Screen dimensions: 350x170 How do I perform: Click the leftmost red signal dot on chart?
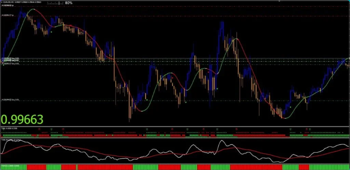point(35,21)
